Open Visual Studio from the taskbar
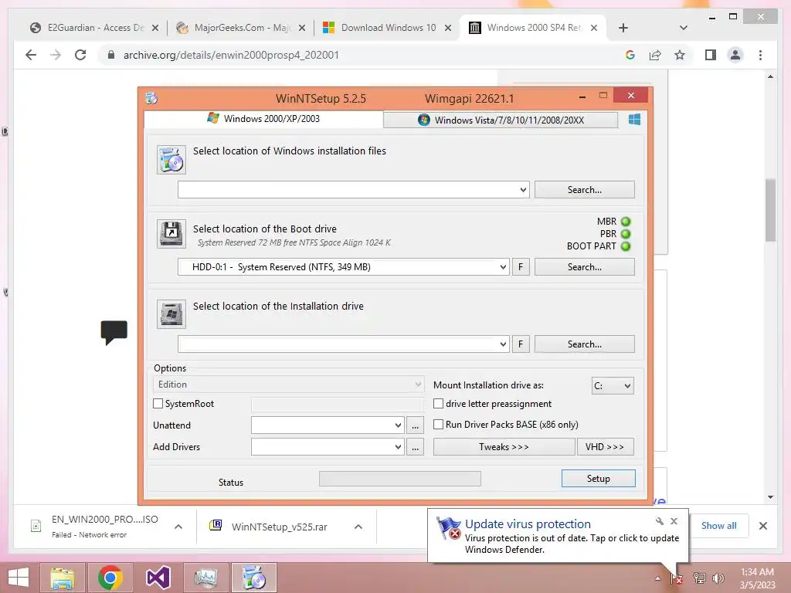 [158, 578]
